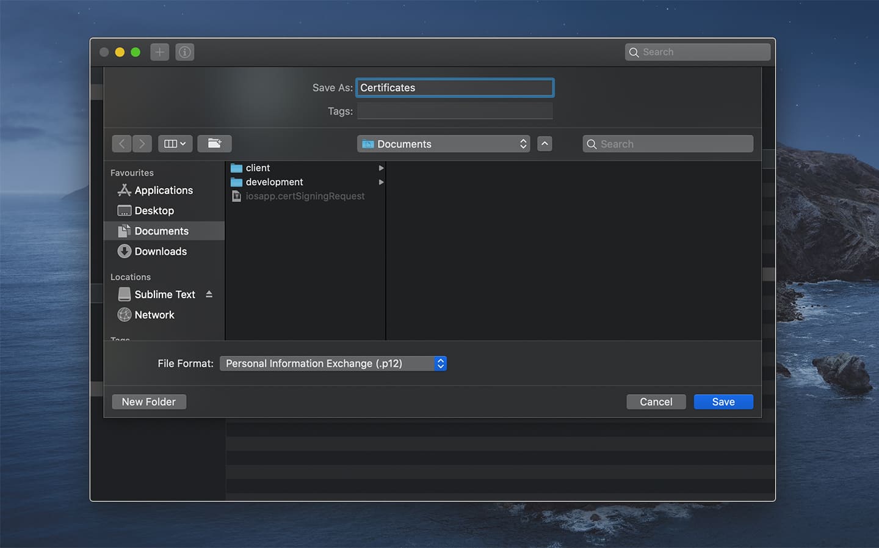This screenshot has height=548, width=879.
Task: Change the column view mode dropdown
Action: (175, 144)
